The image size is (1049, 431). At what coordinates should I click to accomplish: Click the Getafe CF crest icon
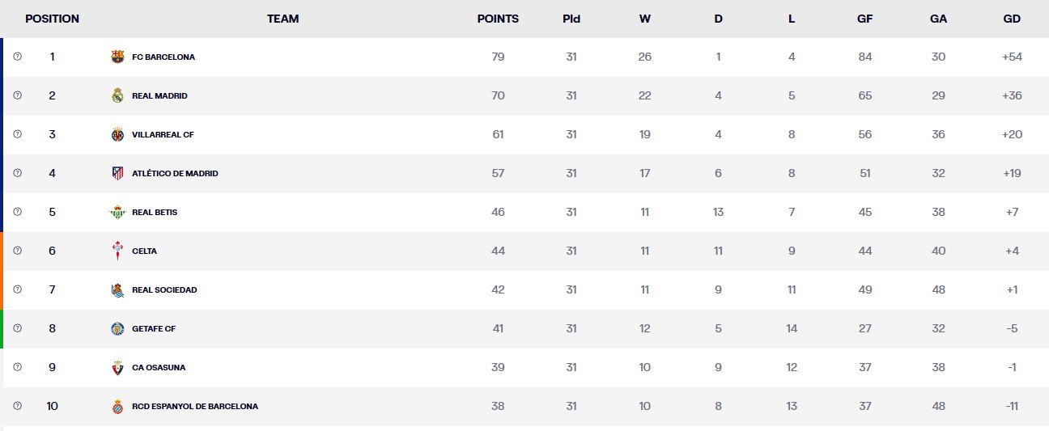tap(117, 329)
